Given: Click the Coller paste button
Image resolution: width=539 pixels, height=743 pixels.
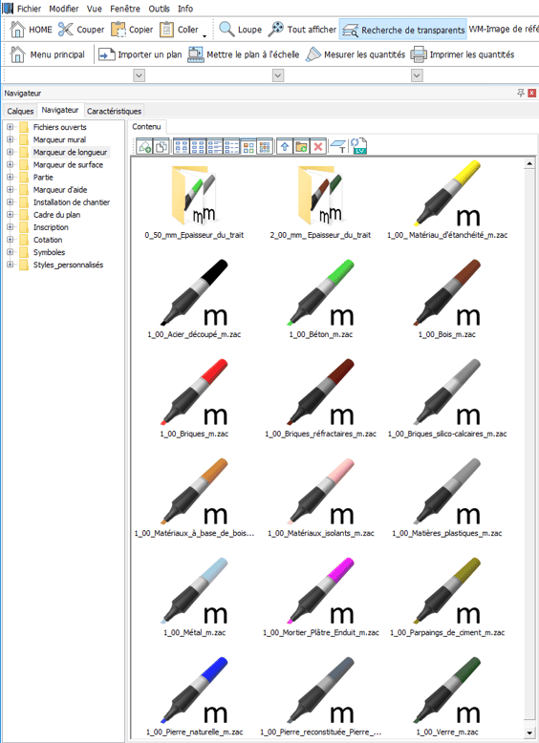Looking at the screenshot, I should click(x=180, y=30).
